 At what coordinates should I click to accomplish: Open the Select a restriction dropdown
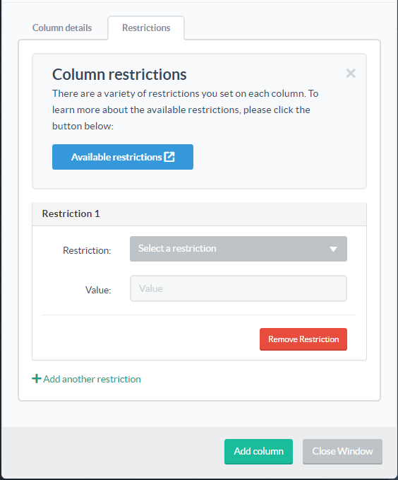coord(239,249)
